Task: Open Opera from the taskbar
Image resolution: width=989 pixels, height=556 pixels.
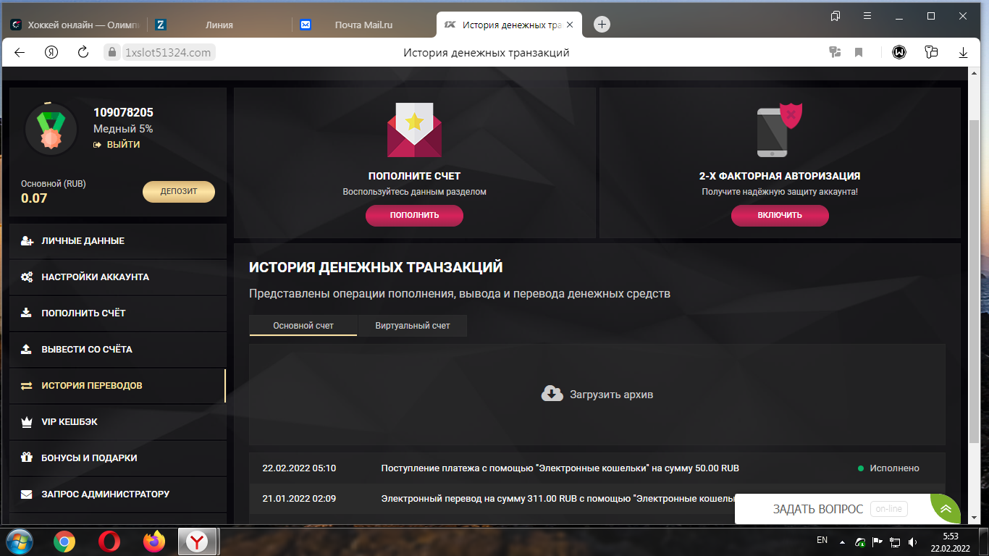Action: point(109,542)
